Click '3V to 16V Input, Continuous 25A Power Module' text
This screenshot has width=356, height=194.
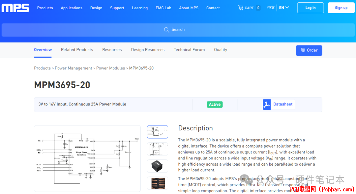[x=82, y=104]
